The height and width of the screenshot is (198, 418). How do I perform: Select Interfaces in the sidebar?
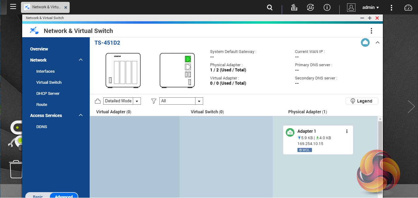pos(45,71)
